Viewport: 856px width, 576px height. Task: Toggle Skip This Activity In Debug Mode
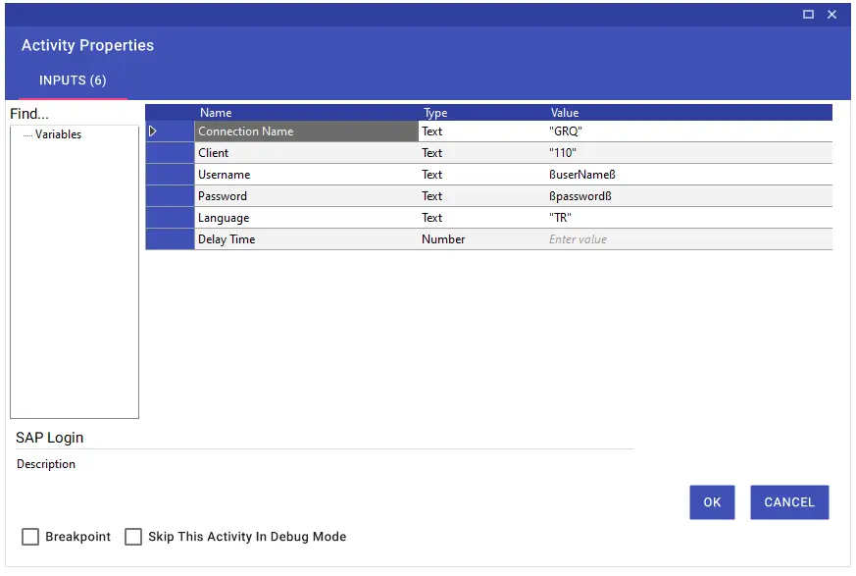[x=133, y=537]
